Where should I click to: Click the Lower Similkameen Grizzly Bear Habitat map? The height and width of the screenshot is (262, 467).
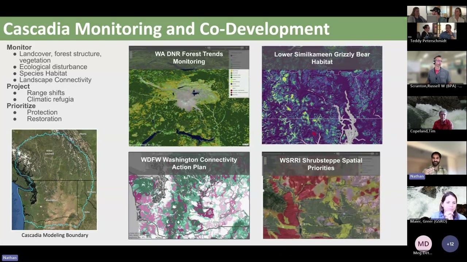point(322,95)
